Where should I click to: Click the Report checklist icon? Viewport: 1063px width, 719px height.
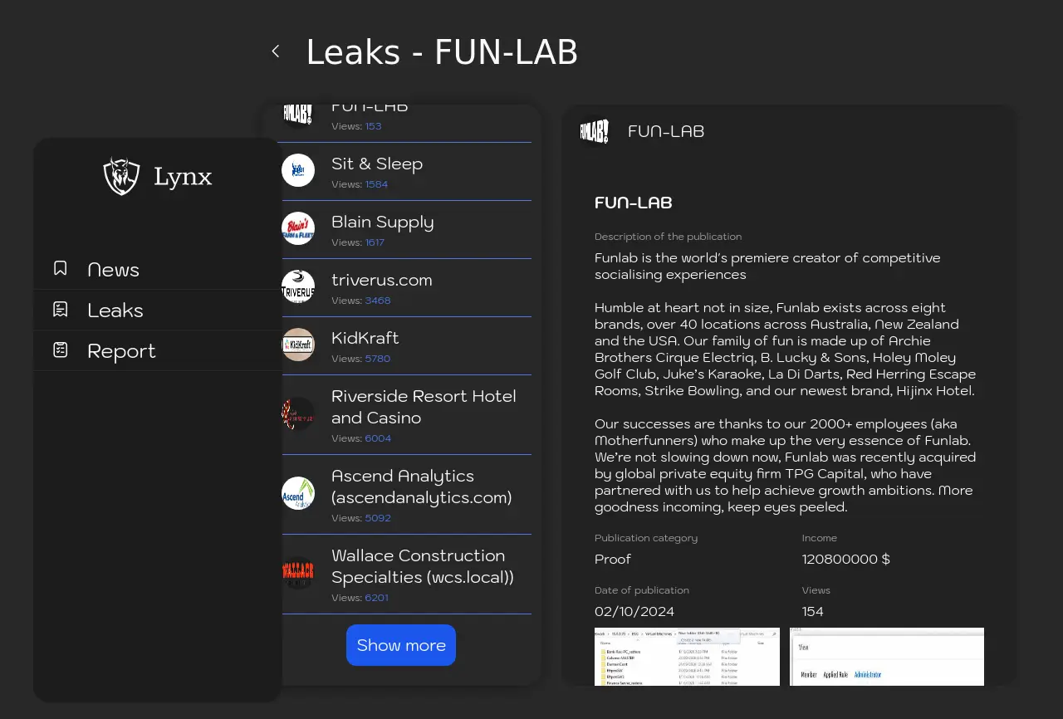pos(61,350)
